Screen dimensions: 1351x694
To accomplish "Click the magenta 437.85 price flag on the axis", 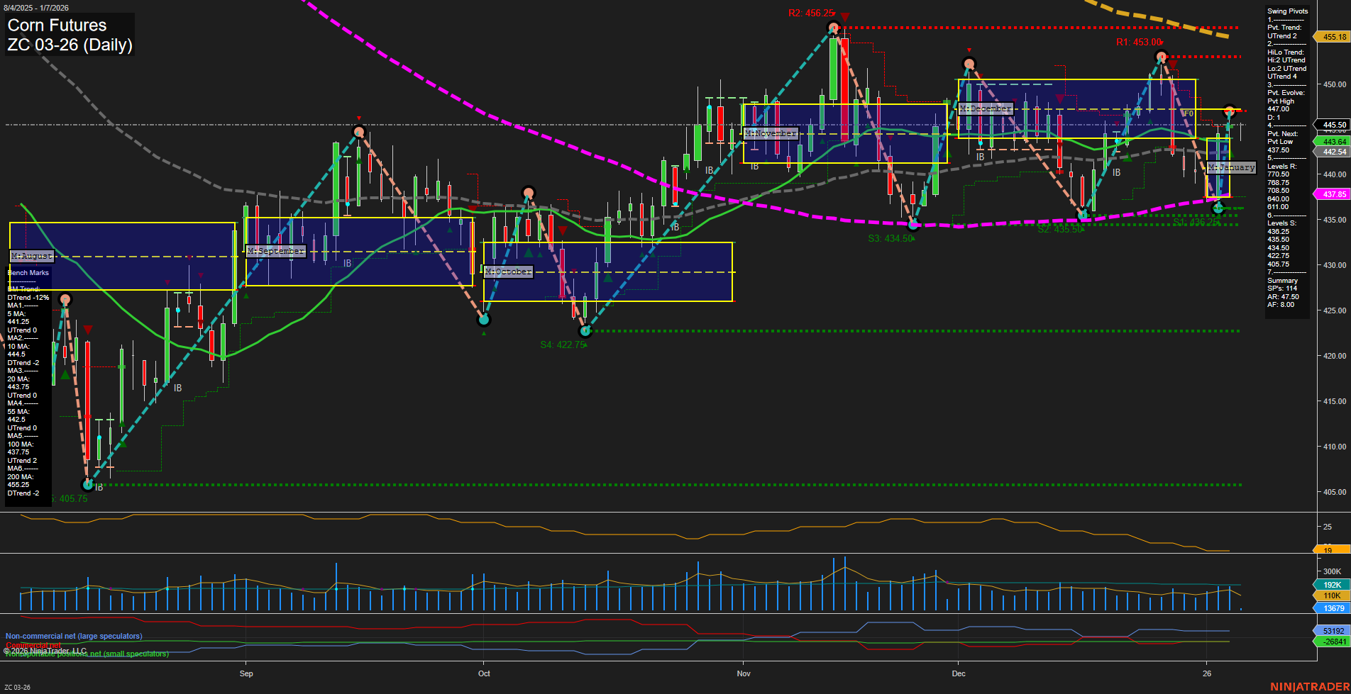I will [1332, 194].
